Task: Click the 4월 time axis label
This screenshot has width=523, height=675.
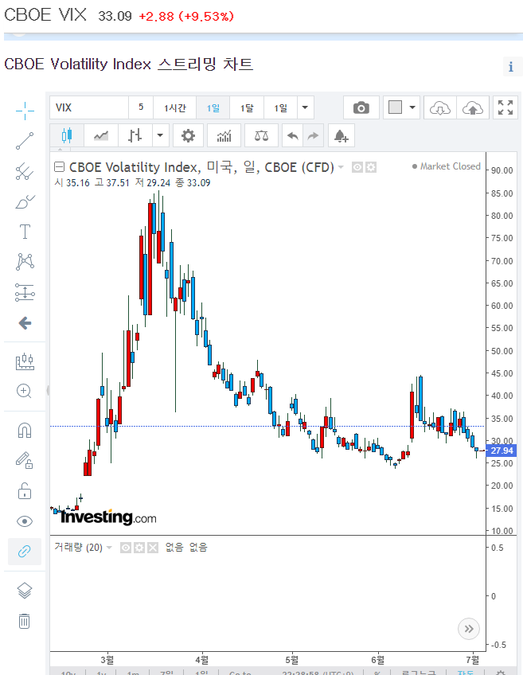Action: 202,660
